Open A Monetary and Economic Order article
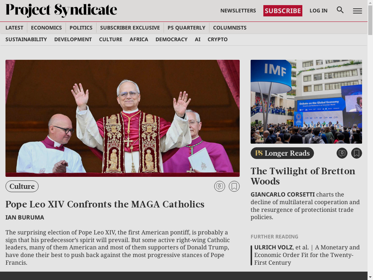 tap(307, 255)
